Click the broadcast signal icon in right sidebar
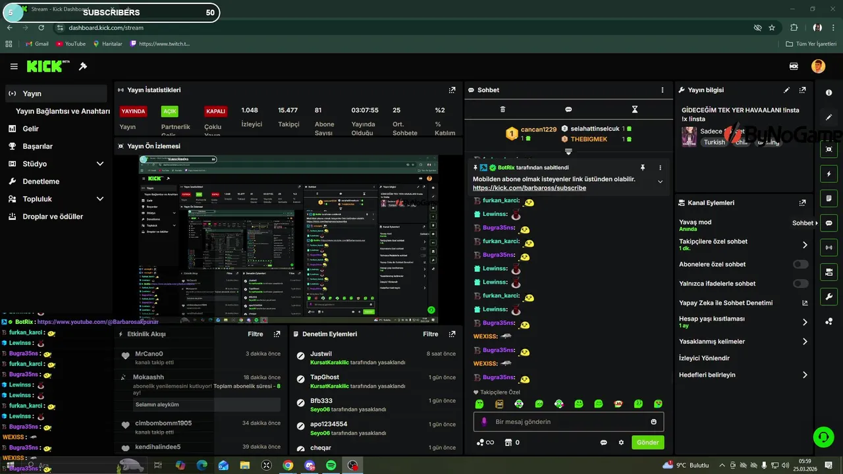843x474 pixels. (x=829, y=248)
